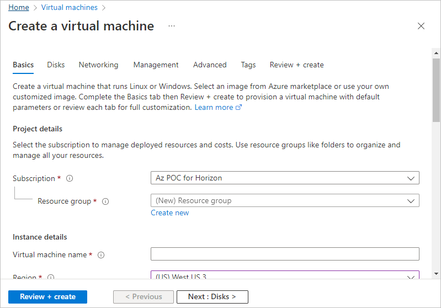Switch to the Advanced tab
Image resolution: width=441 pixels, height=308 pixels.
tap(210, 65)
